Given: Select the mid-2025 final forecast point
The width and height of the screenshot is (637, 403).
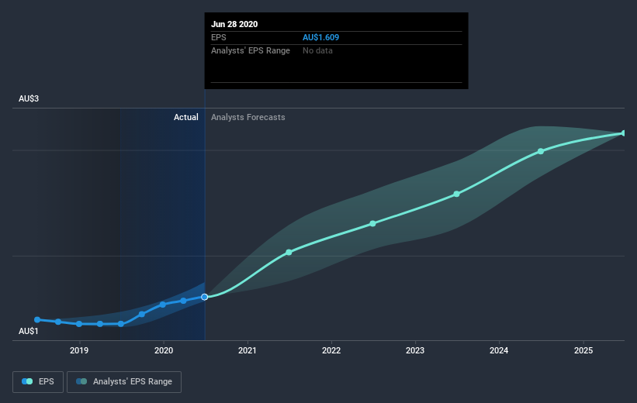Looking at the screenshot, I should [x=624, y=133].
